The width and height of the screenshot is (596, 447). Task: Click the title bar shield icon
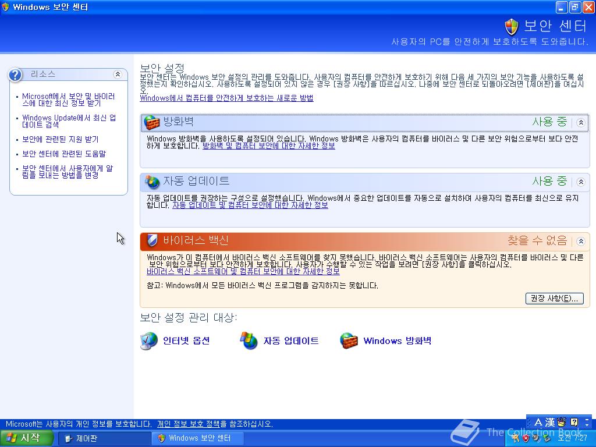coord(5,7)
